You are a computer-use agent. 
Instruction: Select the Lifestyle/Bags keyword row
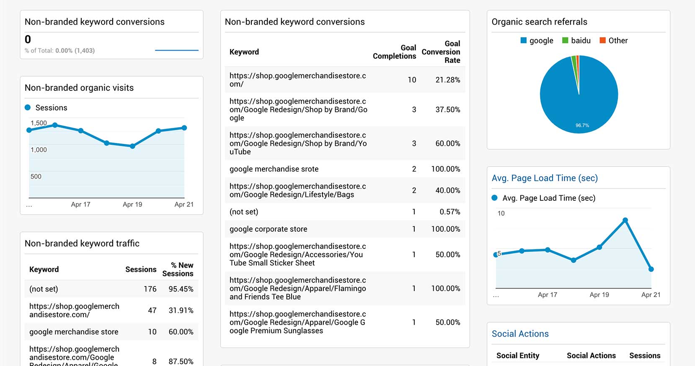pyautogui.click(x=345, y=190)
